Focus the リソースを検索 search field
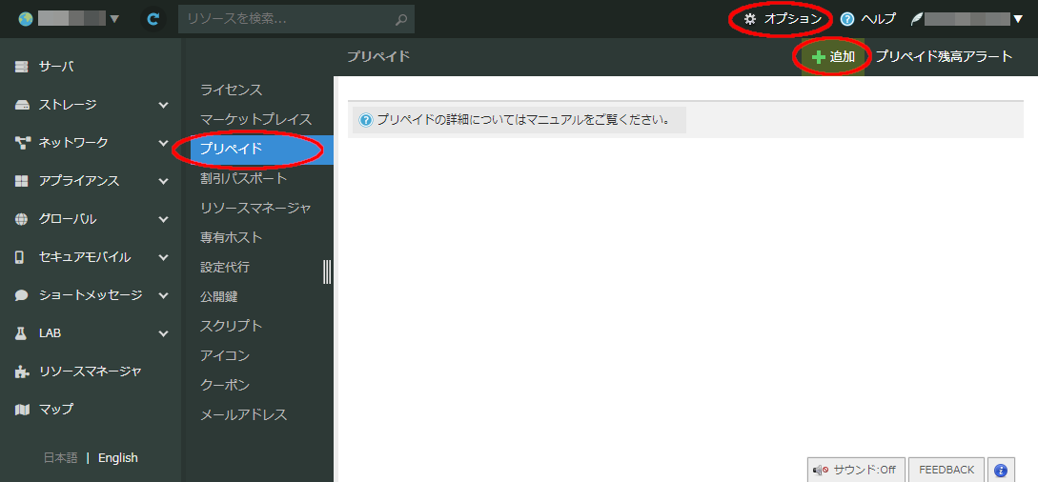 (x=286, y=19)
